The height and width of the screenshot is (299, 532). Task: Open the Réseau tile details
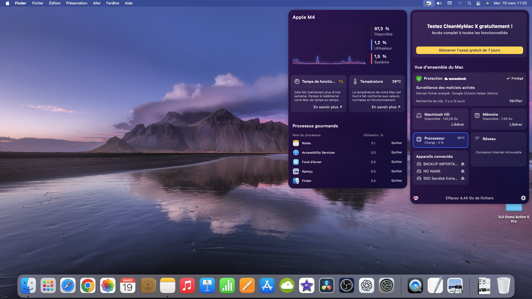pos(498,149)
